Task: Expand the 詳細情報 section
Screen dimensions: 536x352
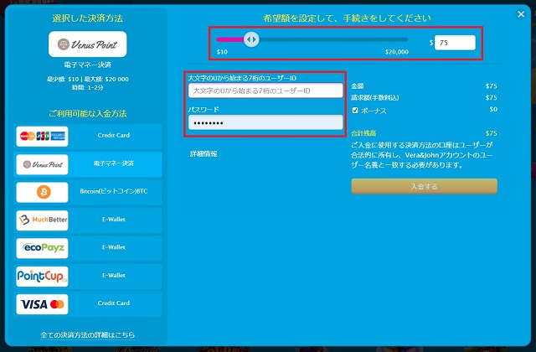Action: click(x=204, y=154)
